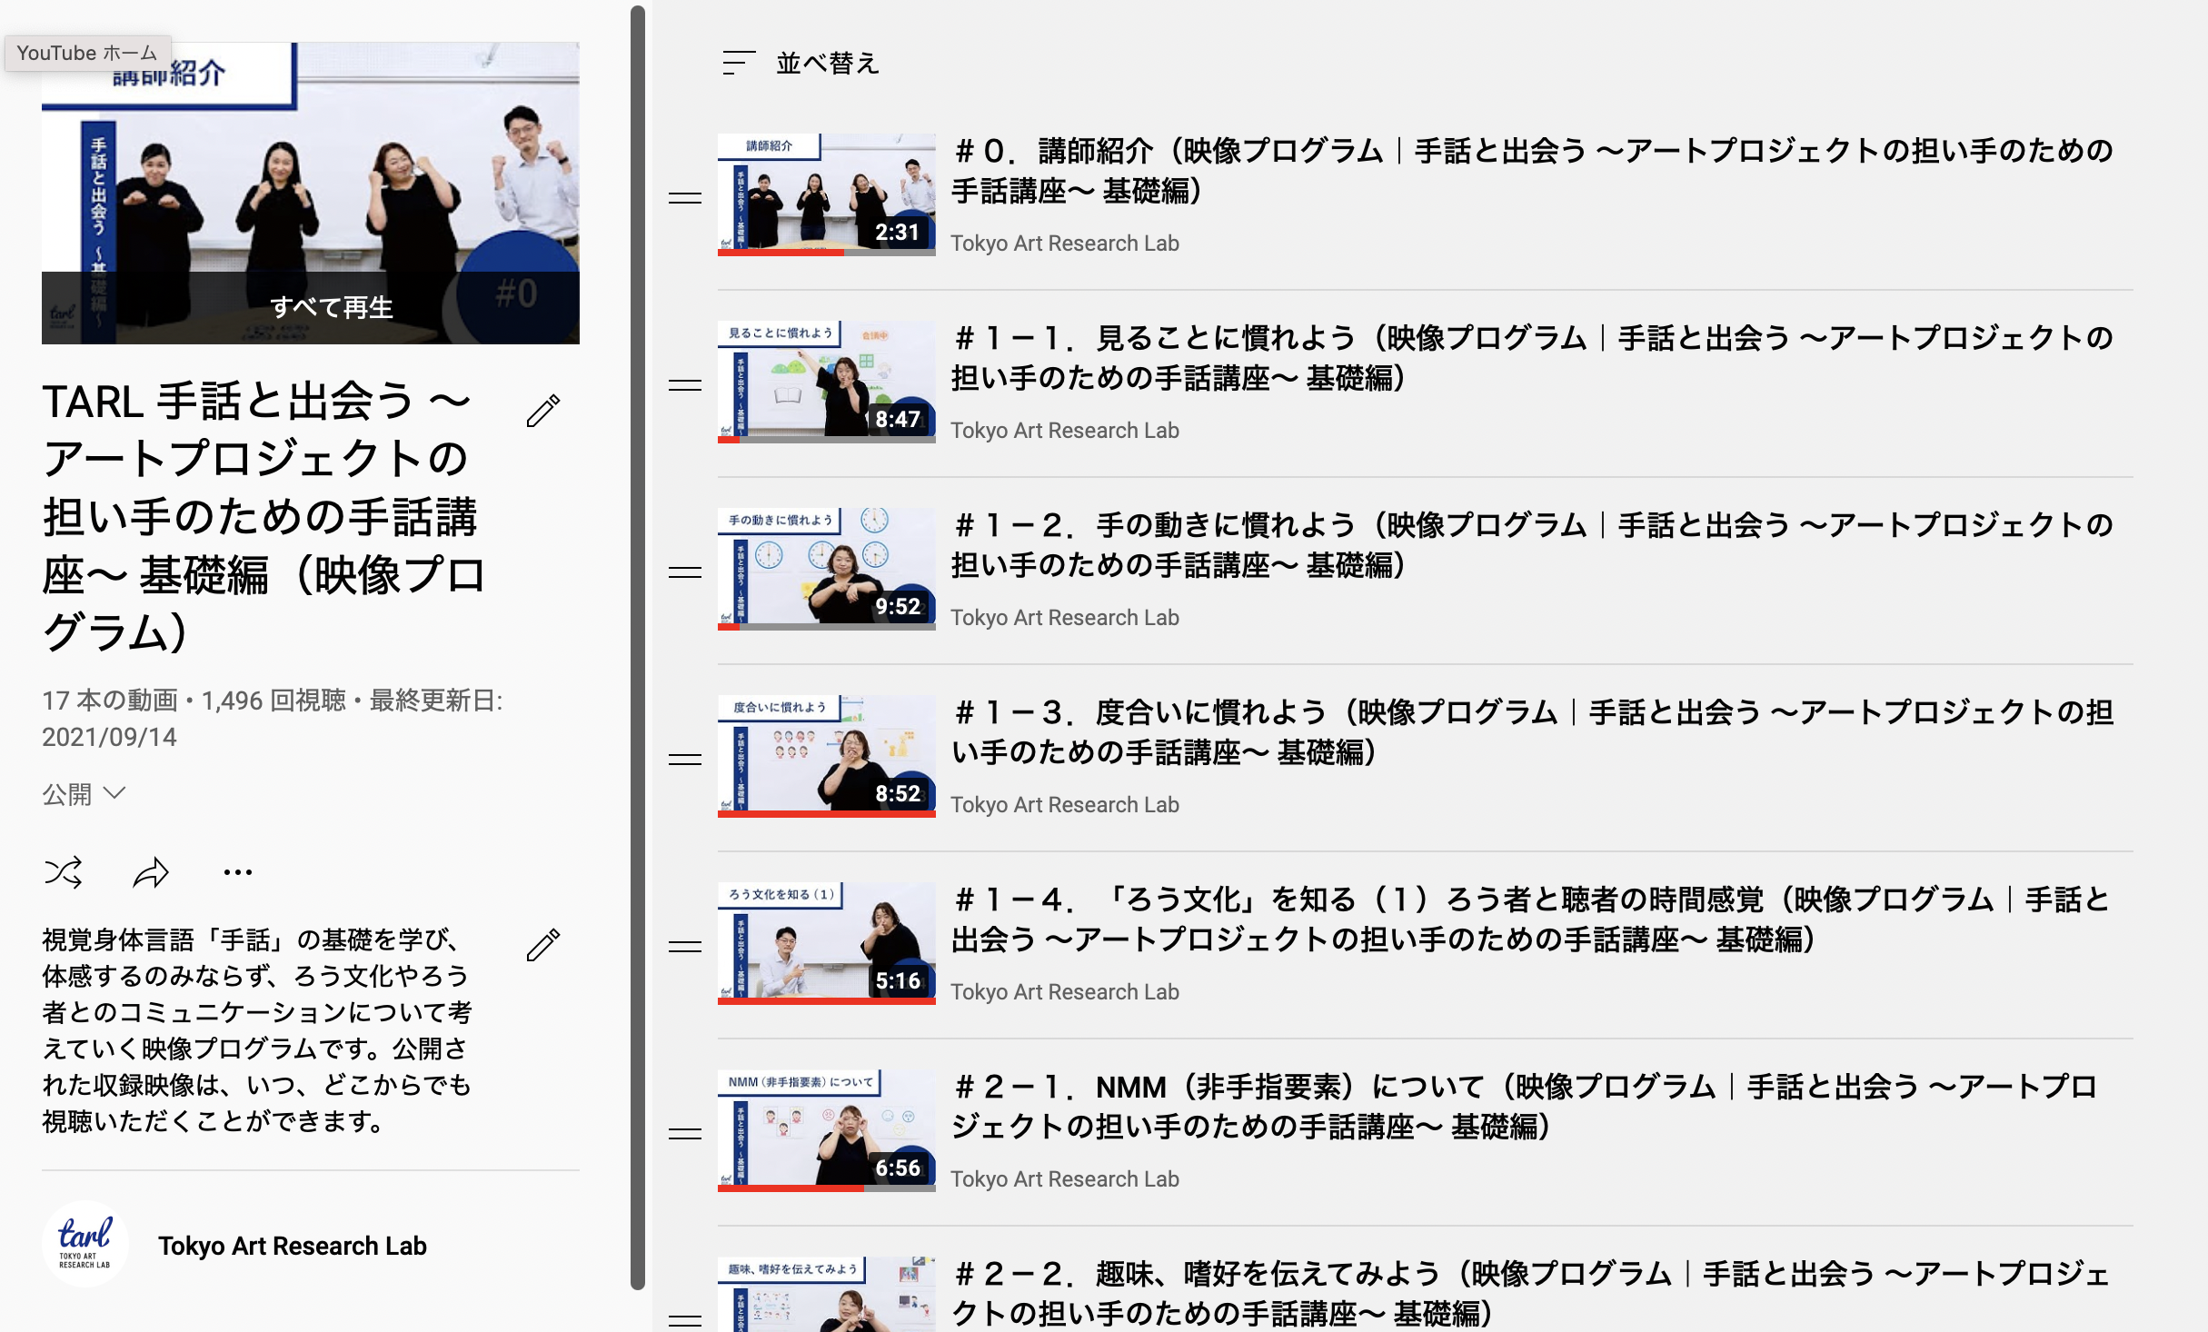Viewport: 2208px width, 1332px height.
Task: Click pencil icon to edit playlist title
Action: [543, 411]
